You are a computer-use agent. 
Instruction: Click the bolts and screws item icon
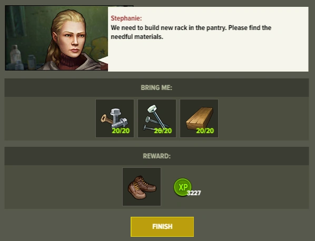tap(115, 118)
